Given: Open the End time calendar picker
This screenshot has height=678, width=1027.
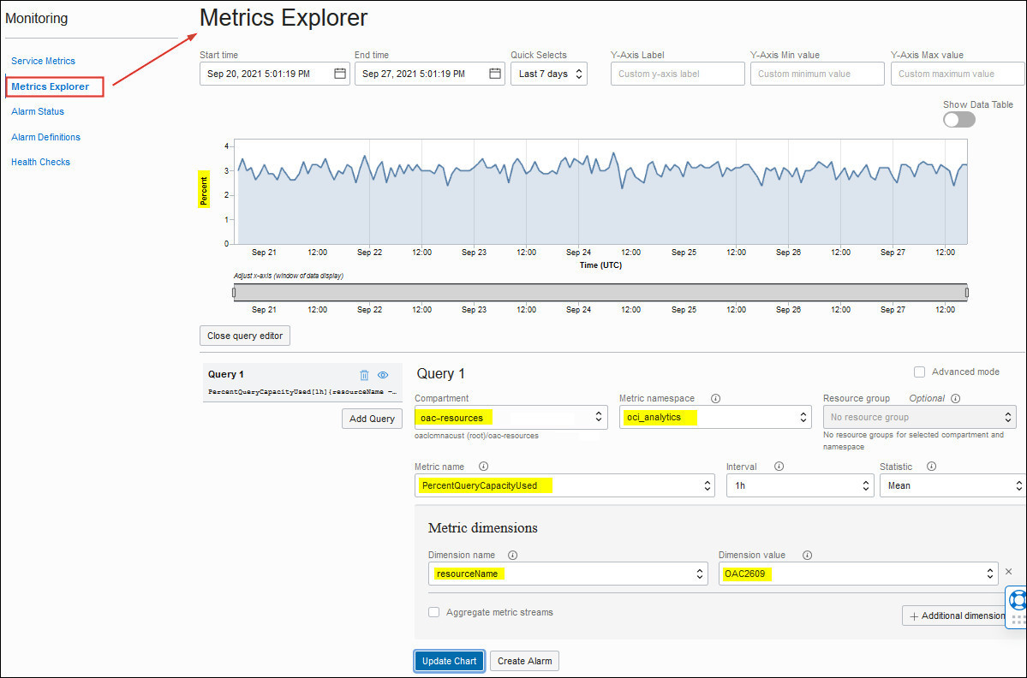Looking at the screenshot, I should (x=495, y=74).
